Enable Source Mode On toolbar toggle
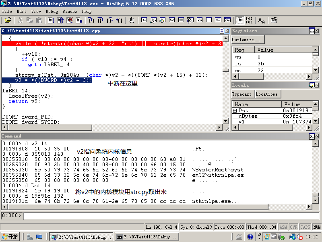Viewport: 322px width, 242px height. point(240,21)
